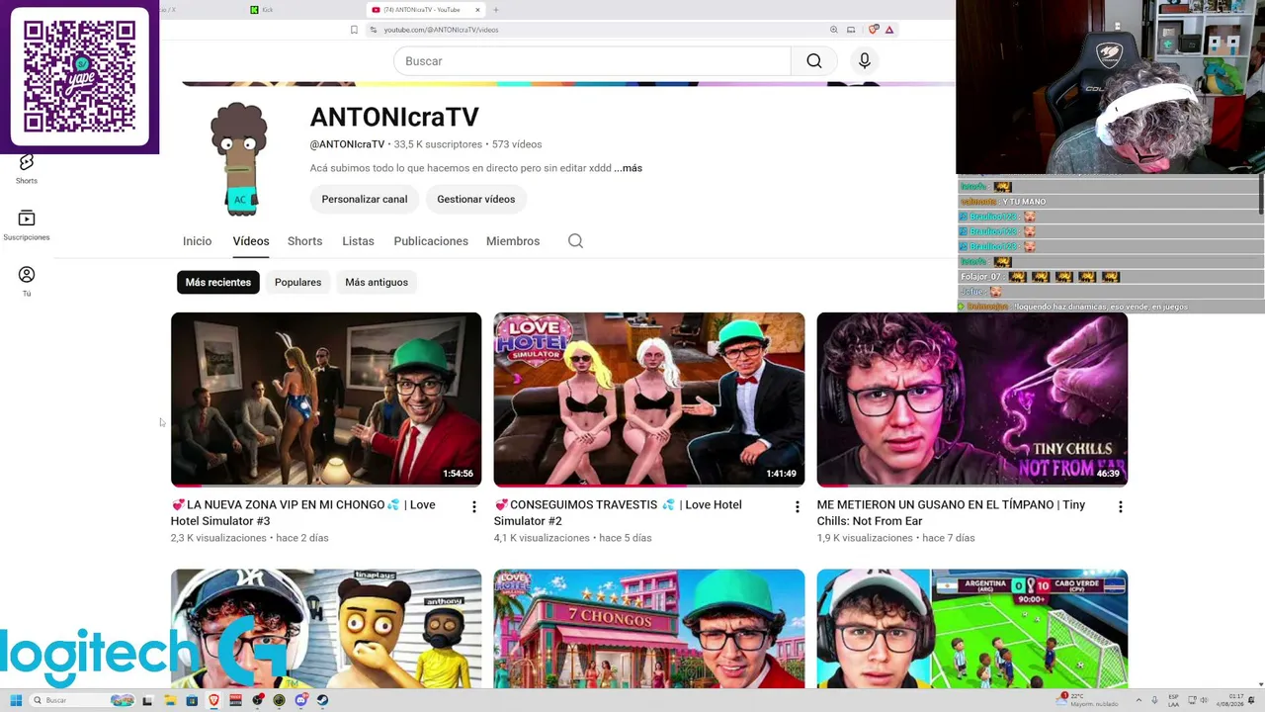Click the YouTube Buscar search field
1265x712 pixels.
click(x=592, y=61)
